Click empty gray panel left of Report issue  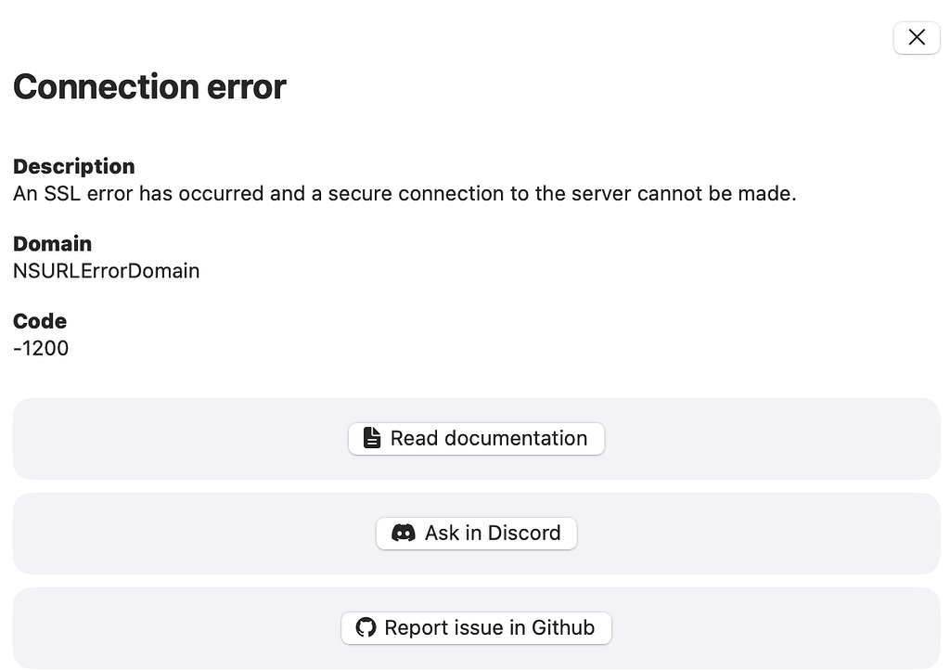[x=176, y=628]
